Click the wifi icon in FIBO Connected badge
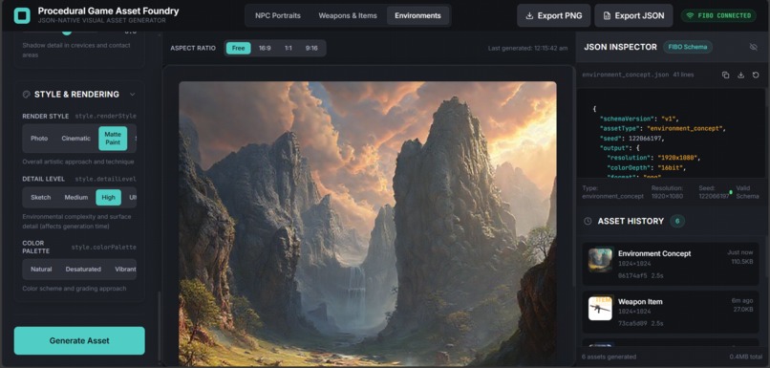770x368 pixels. (x=690, y=15)
